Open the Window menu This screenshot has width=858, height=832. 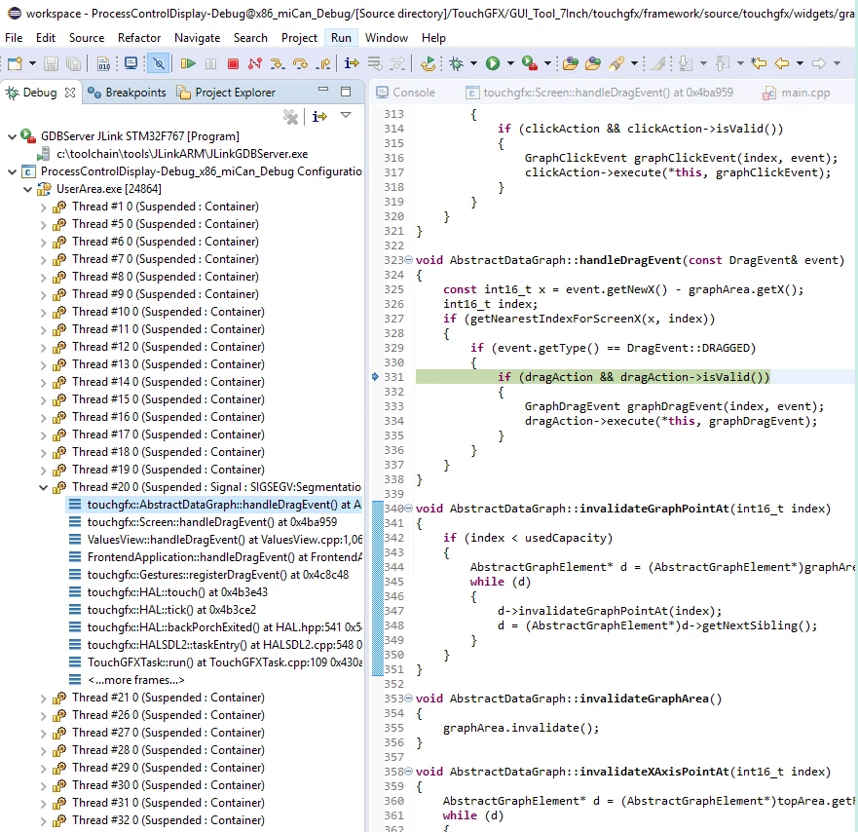click(x=387, y=38)
